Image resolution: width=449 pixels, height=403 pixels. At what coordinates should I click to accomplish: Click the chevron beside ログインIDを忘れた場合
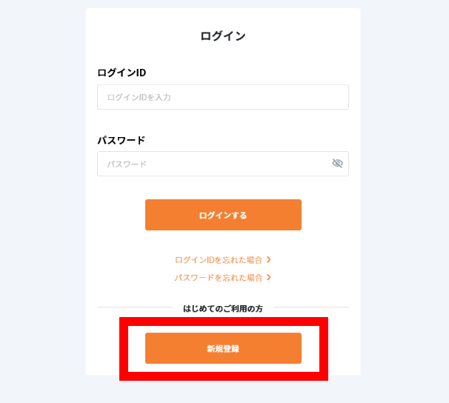click(x=269, y=259)
